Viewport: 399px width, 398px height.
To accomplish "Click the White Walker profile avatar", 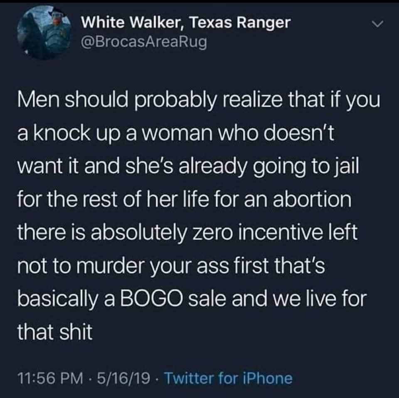I will (x=44, y=33).
